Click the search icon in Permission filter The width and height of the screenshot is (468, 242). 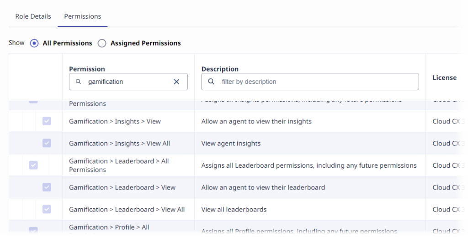(78, 82)
